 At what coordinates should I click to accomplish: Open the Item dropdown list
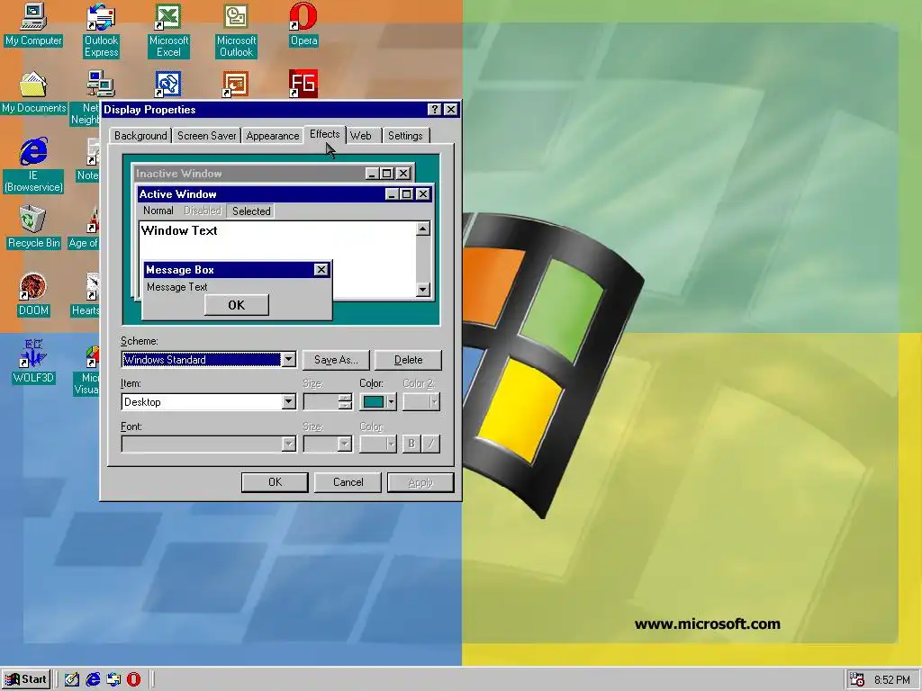coord(288,402)
